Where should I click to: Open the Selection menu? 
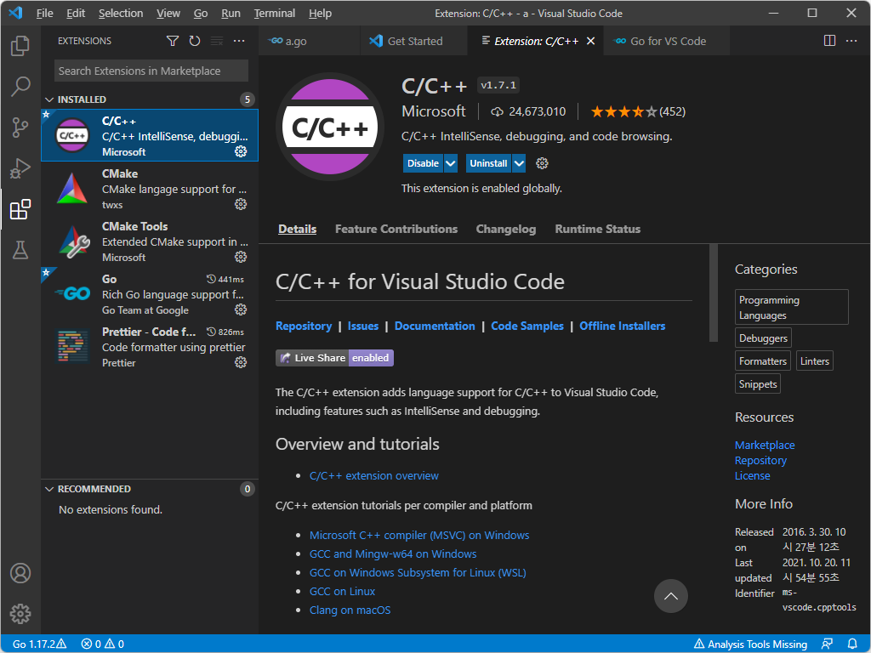point(121,14)
